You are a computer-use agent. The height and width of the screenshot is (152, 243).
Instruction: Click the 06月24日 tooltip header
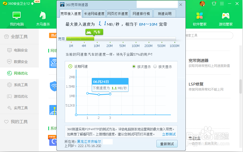[x=110, y=81]
